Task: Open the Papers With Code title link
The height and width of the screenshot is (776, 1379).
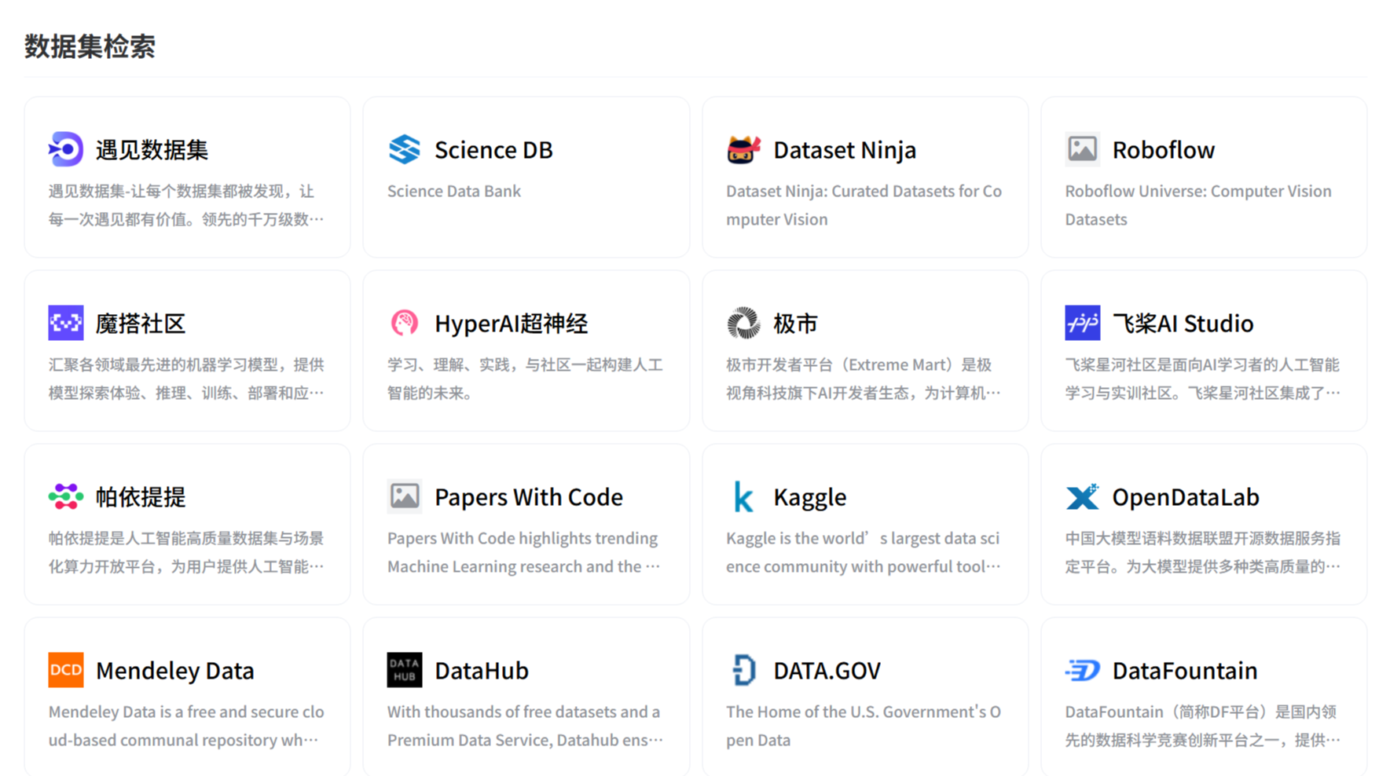Action: (x=529, y=497)
